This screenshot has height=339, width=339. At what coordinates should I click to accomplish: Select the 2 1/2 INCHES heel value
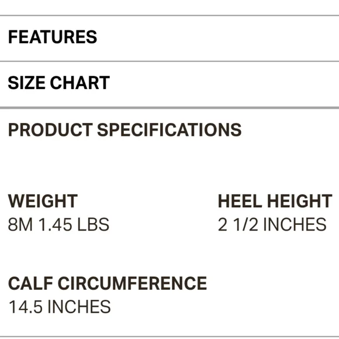click(x=272, y=224)
